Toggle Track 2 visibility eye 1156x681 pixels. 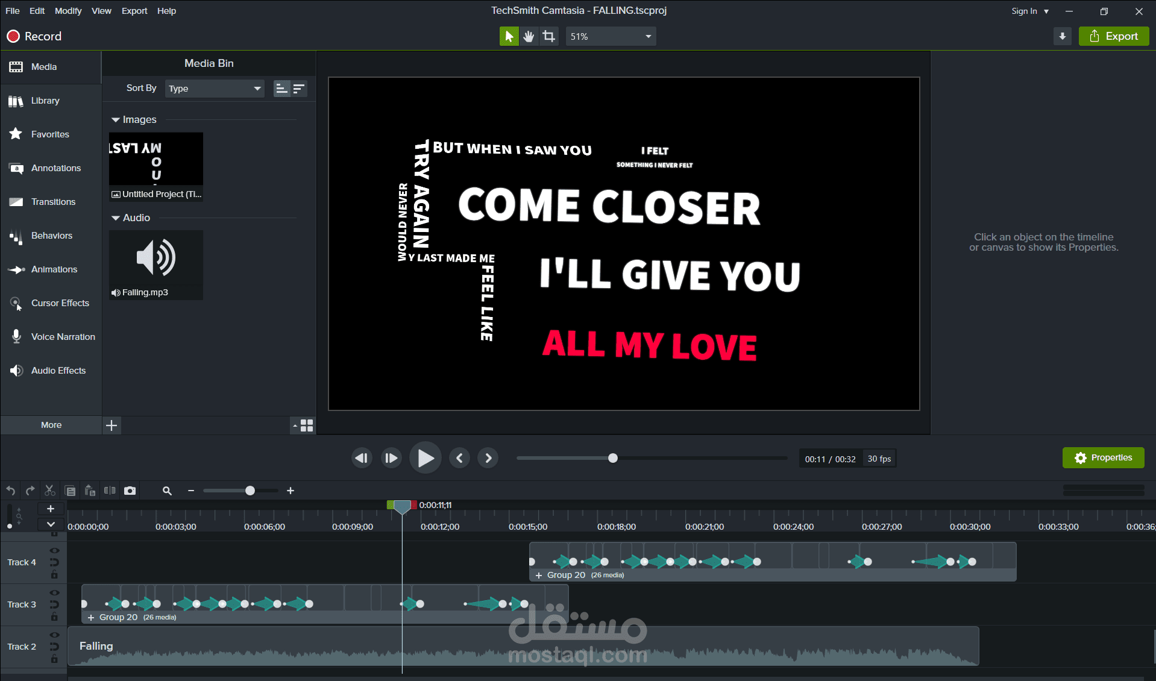click(54, 635)
